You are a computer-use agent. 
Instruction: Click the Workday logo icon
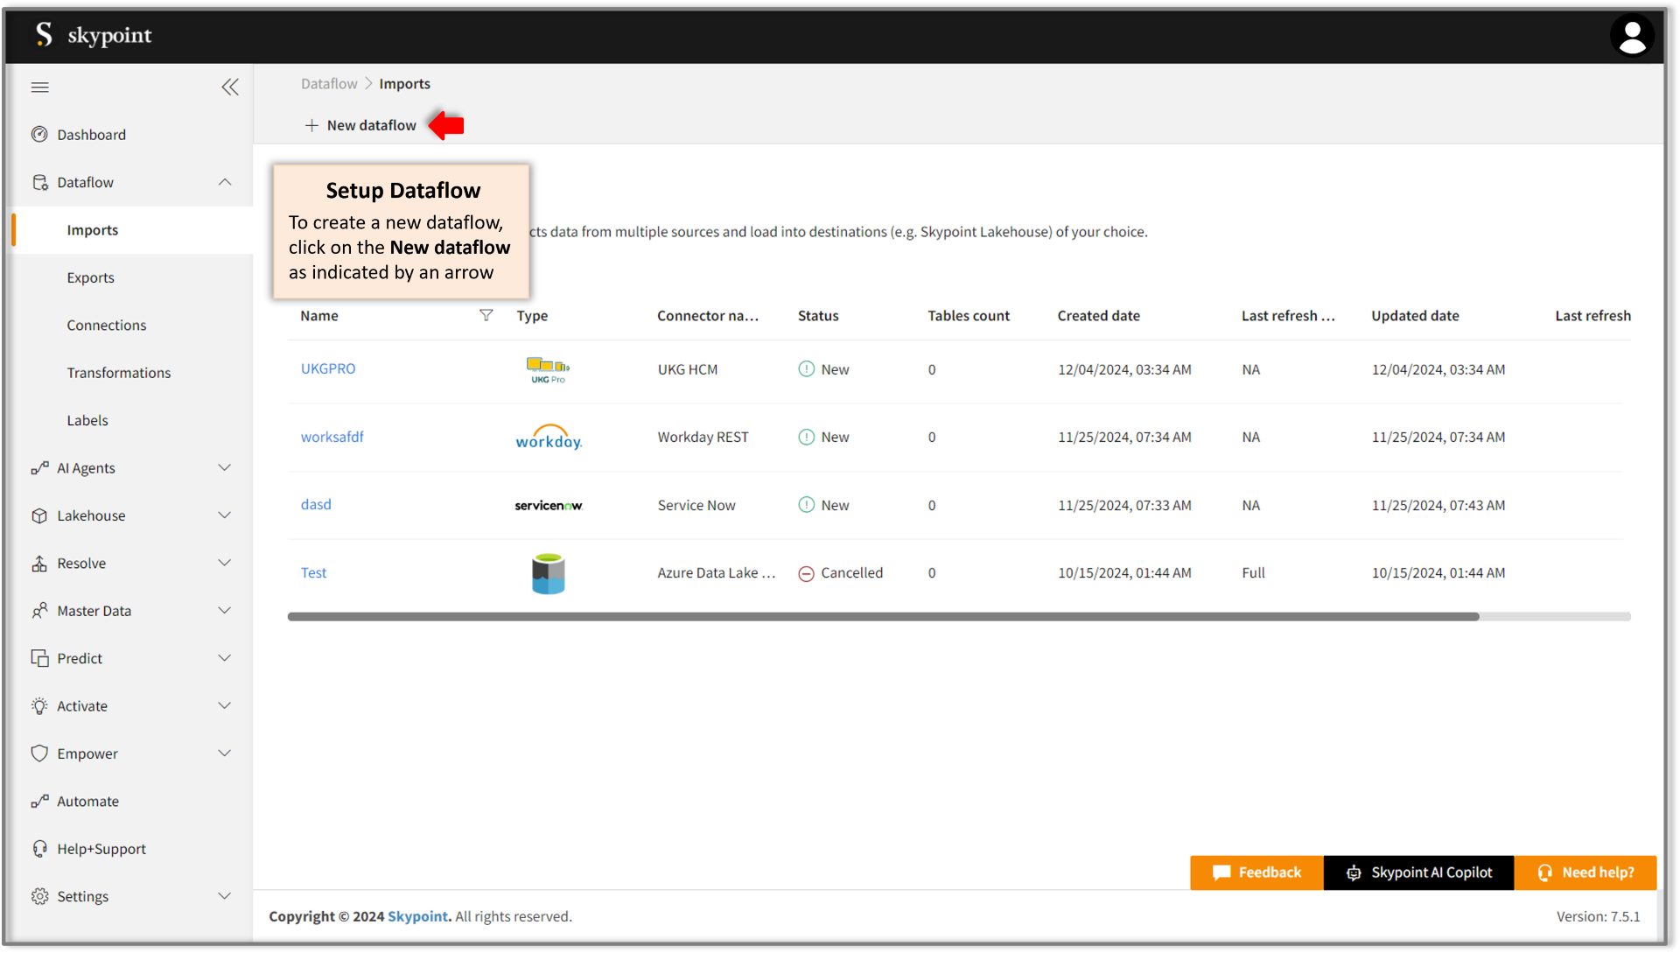pos(549,438)
